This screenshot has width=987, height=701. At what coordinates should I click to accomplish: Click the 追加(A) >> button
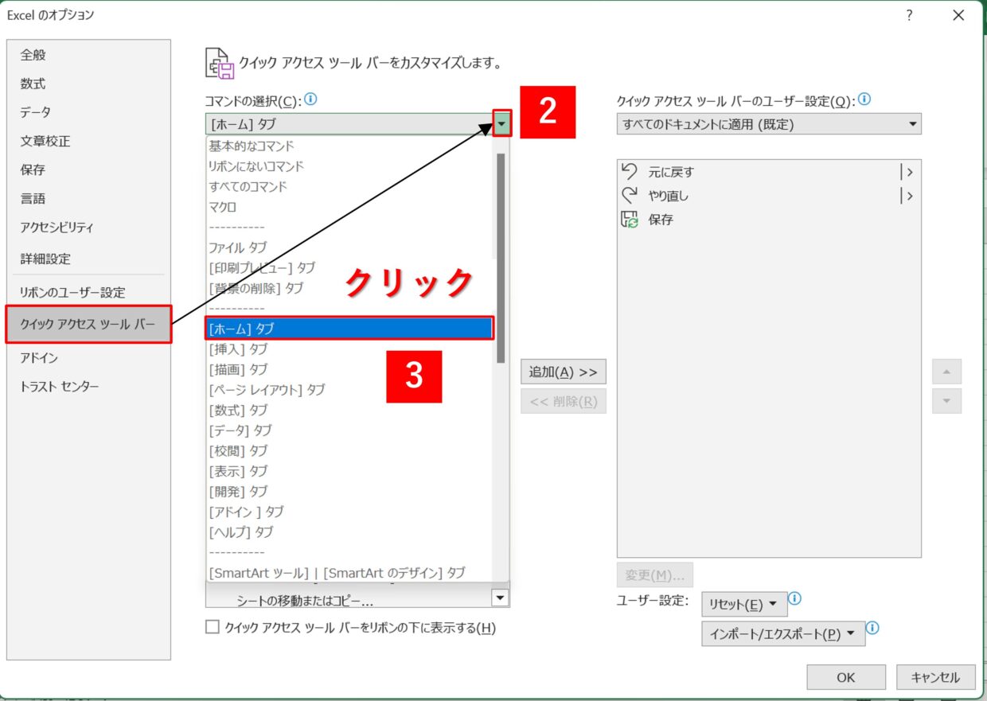coord(564,372)
